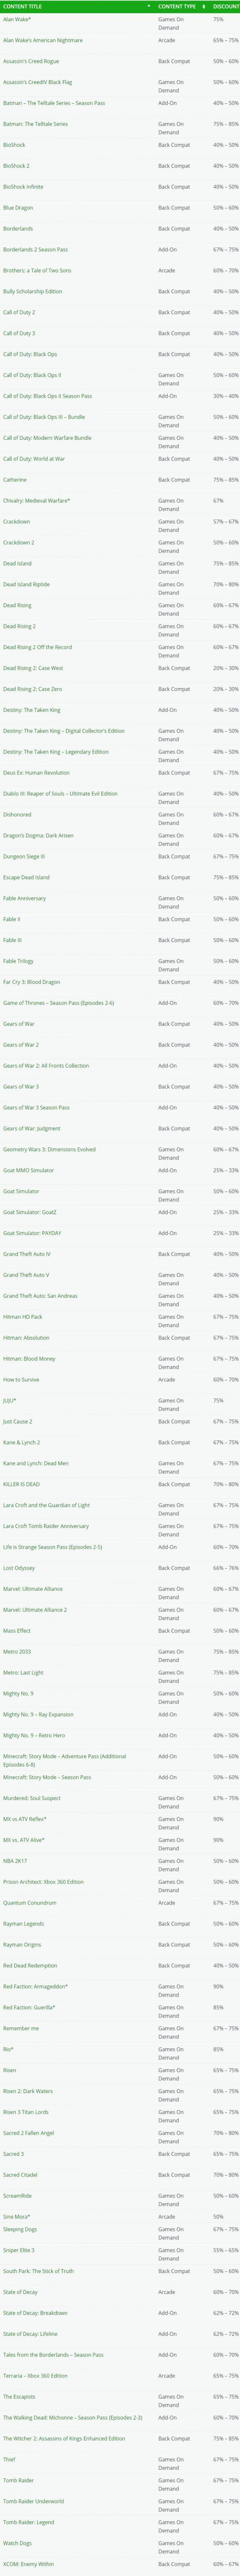Click the sort arrow next to CONTENT TYPE

pyautogui.click(x=203, y=6)
